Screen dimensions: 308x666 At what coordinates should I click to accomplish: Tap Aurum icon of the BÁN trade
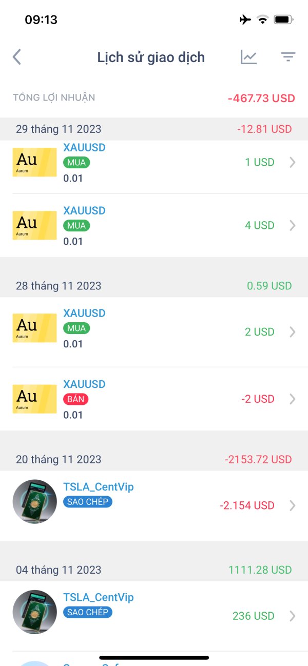[x=34, y=399]
